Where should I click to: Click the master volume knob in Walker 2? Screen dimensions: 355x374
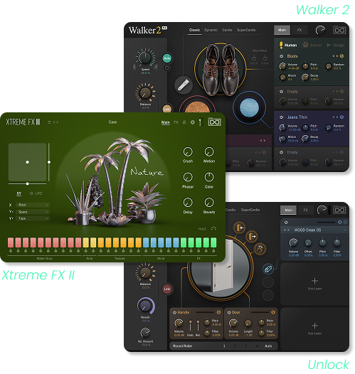tap(320, 30)
